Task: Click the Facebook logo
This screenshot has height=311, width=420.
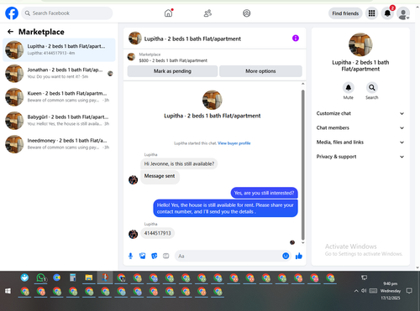Action: [12, 13]
